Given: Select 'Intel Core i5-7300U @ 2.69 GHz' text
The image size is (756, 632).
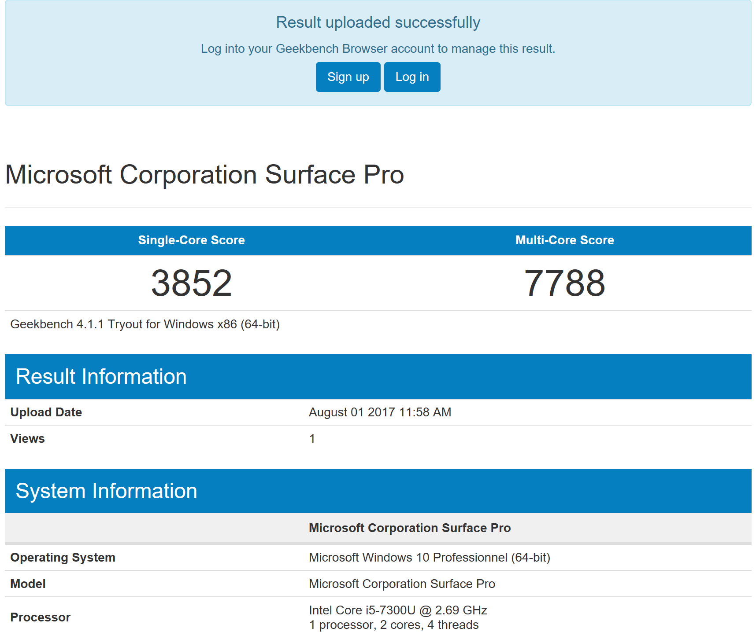Looking at the screenshot, I should [x=398, y=610].
